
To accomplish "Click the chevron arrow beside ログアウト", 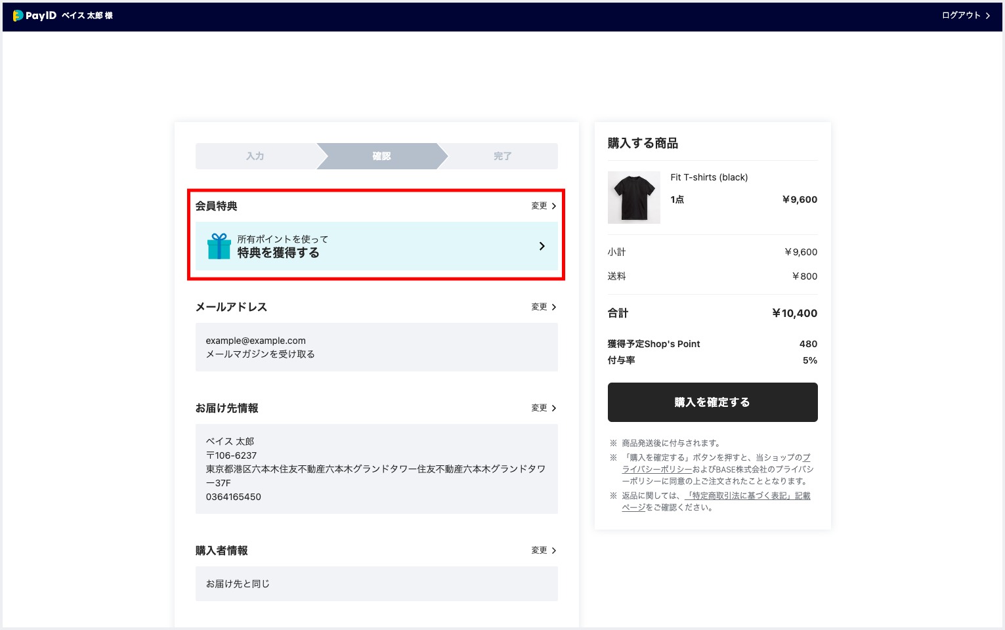I will (988, 15).
